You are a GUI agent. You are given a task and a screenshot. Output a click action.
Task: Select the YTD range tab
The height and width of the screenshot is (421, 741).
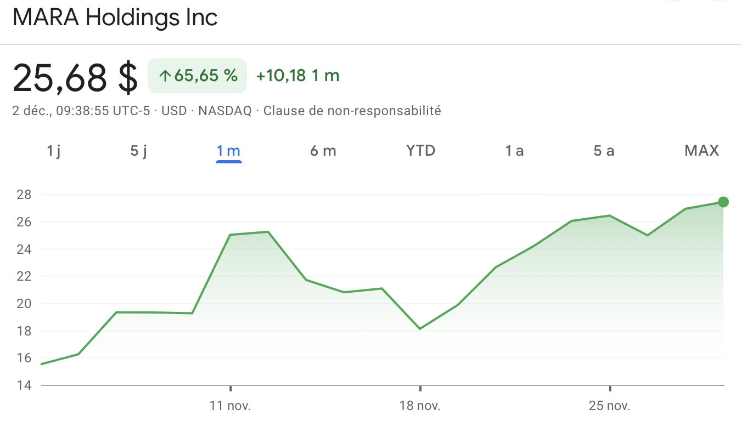pos(420,151)
